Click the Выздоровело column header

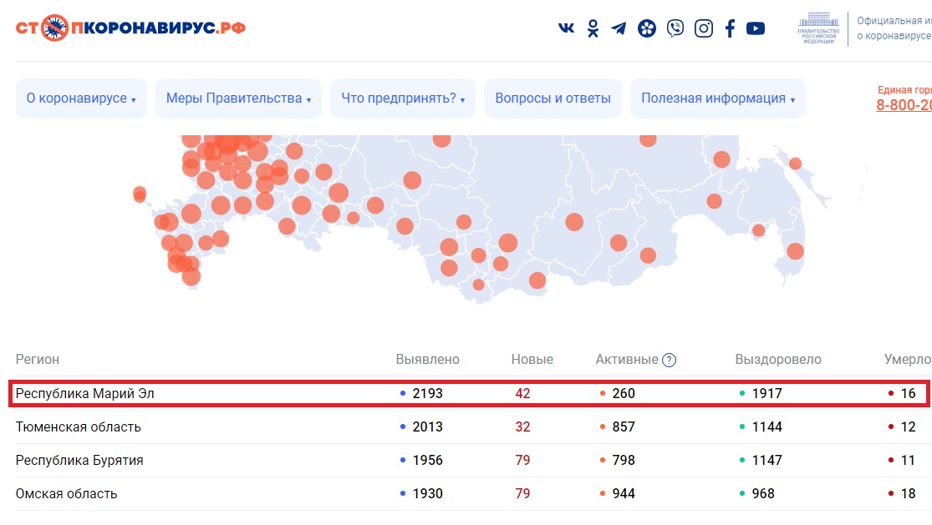coord(778,360)
